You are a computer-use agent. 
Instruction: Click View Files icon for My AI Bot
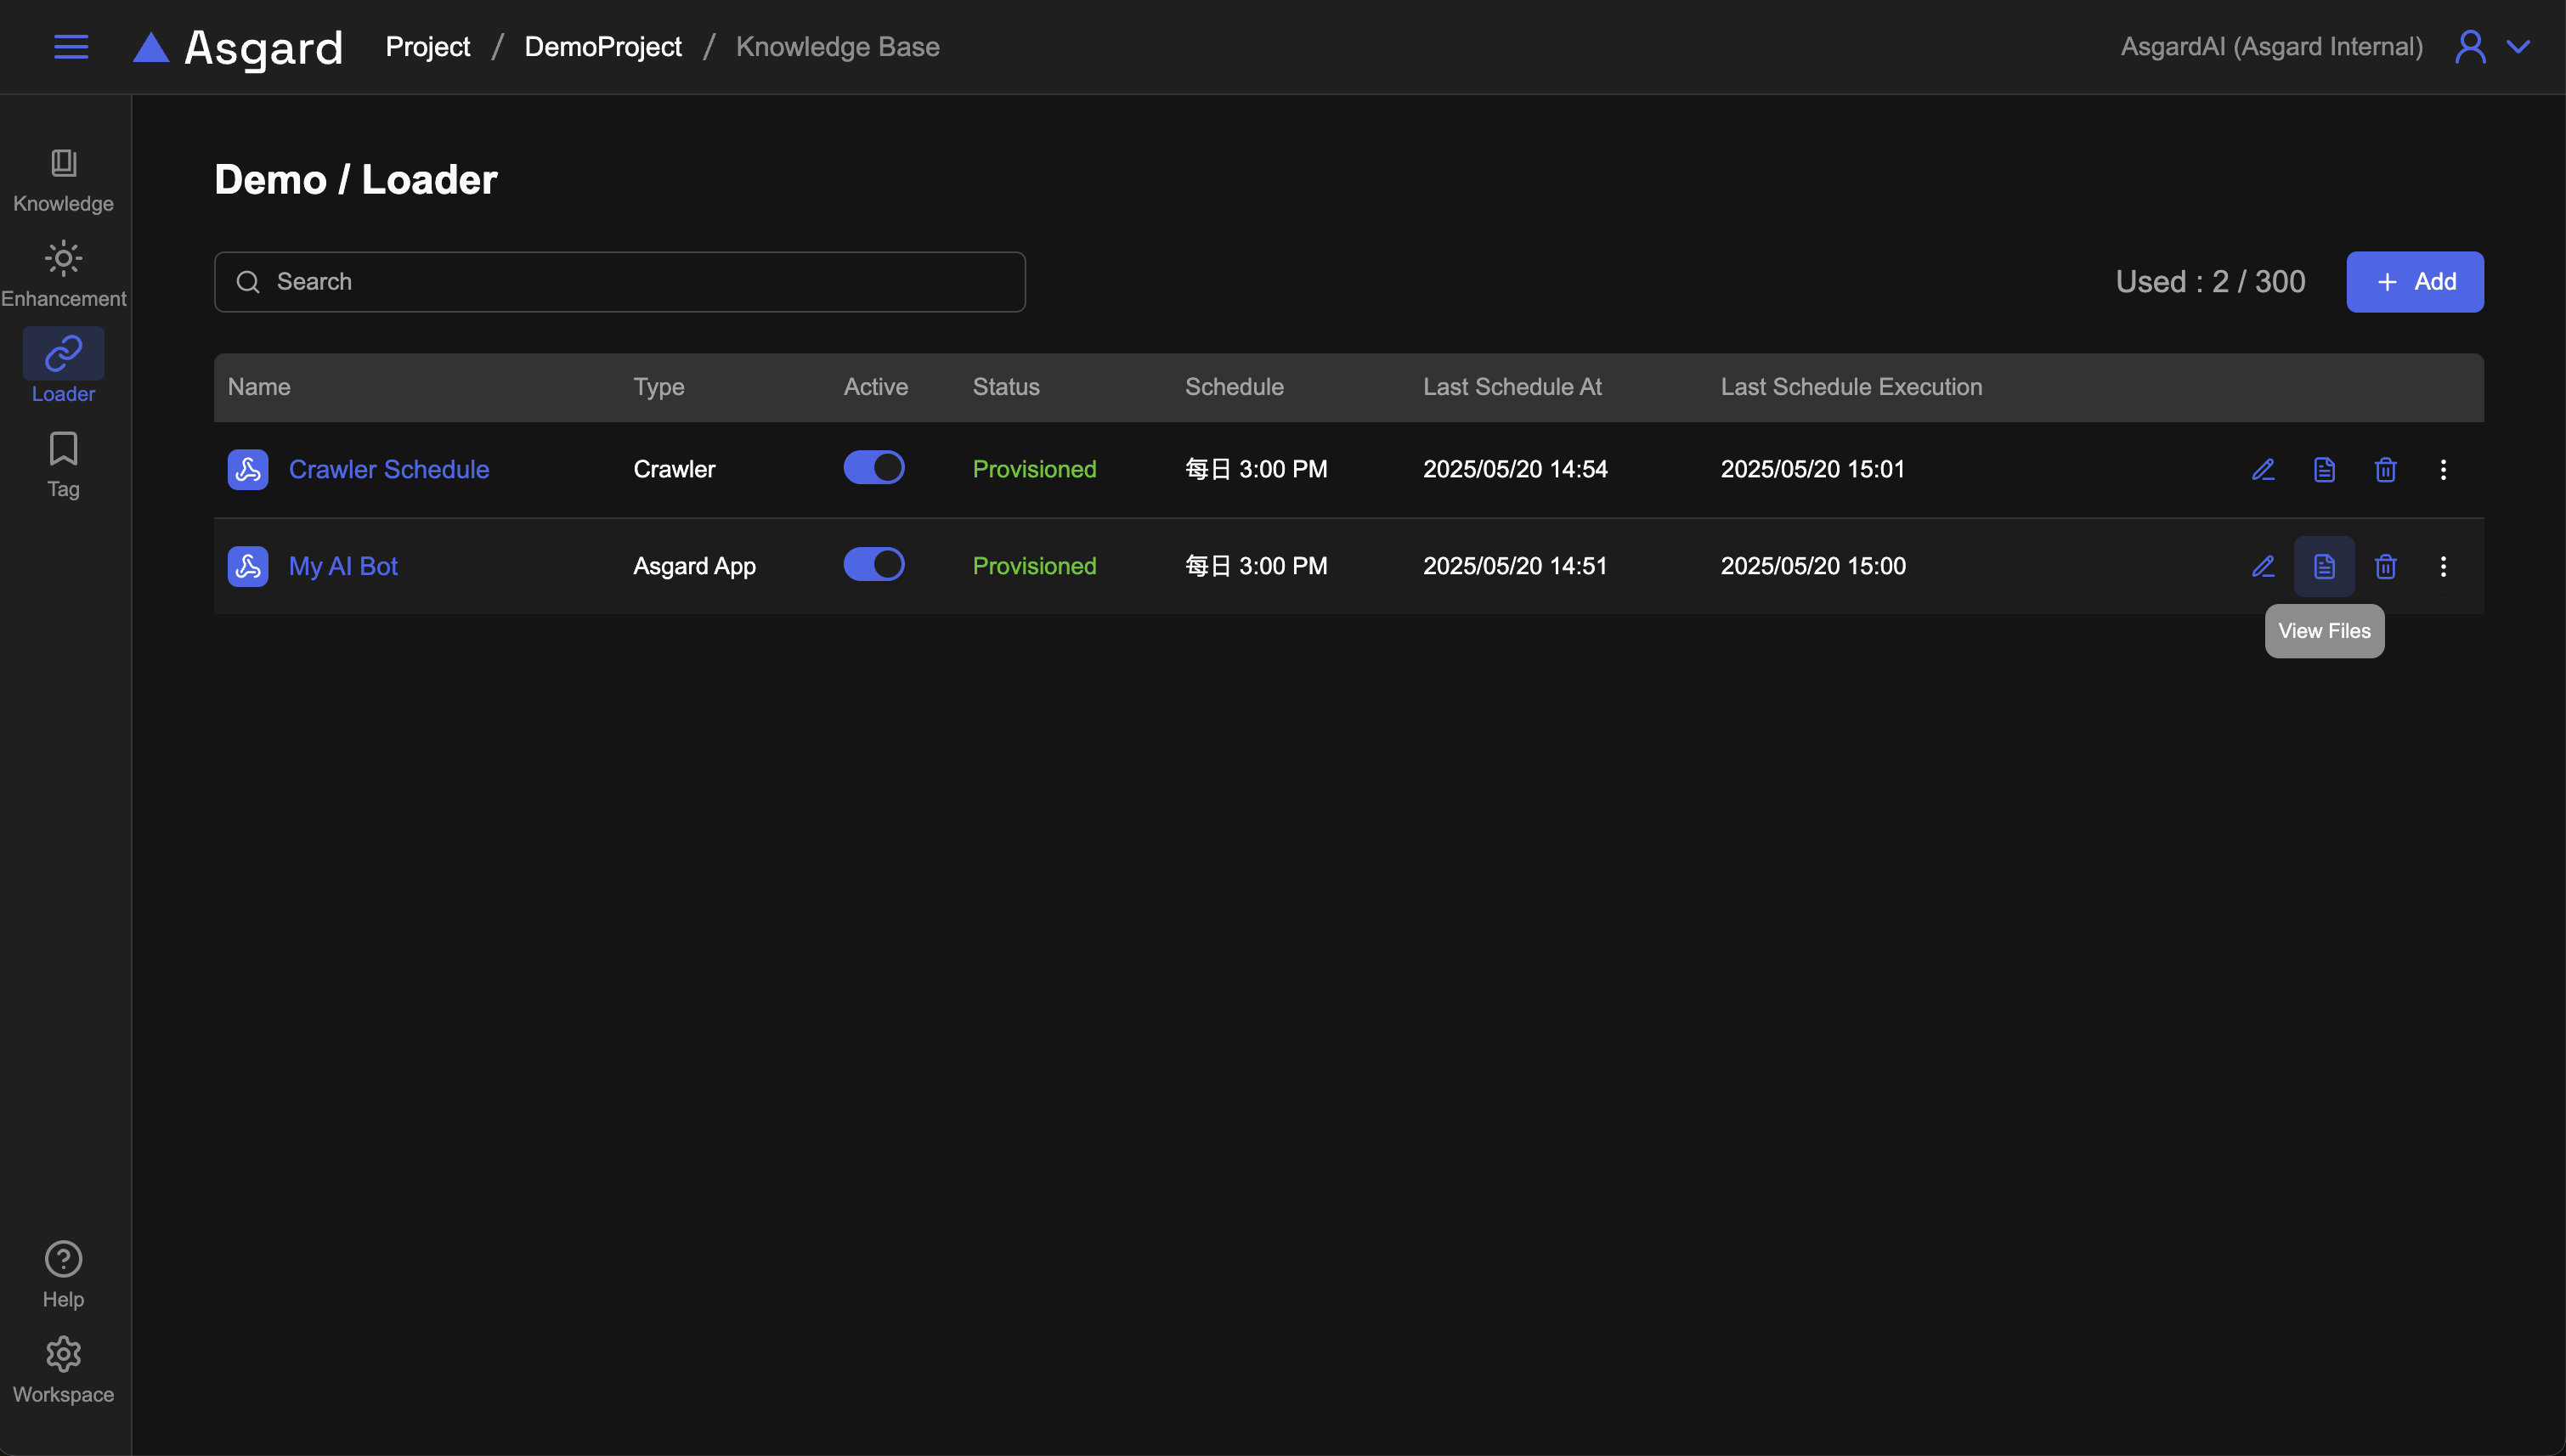coord(2324,566)
